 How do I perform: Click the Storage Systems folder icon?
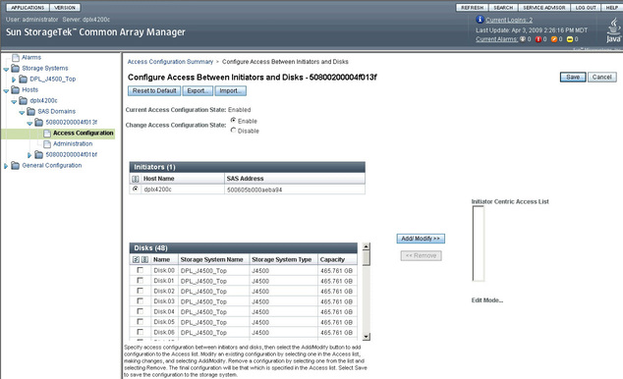[16, 69]
